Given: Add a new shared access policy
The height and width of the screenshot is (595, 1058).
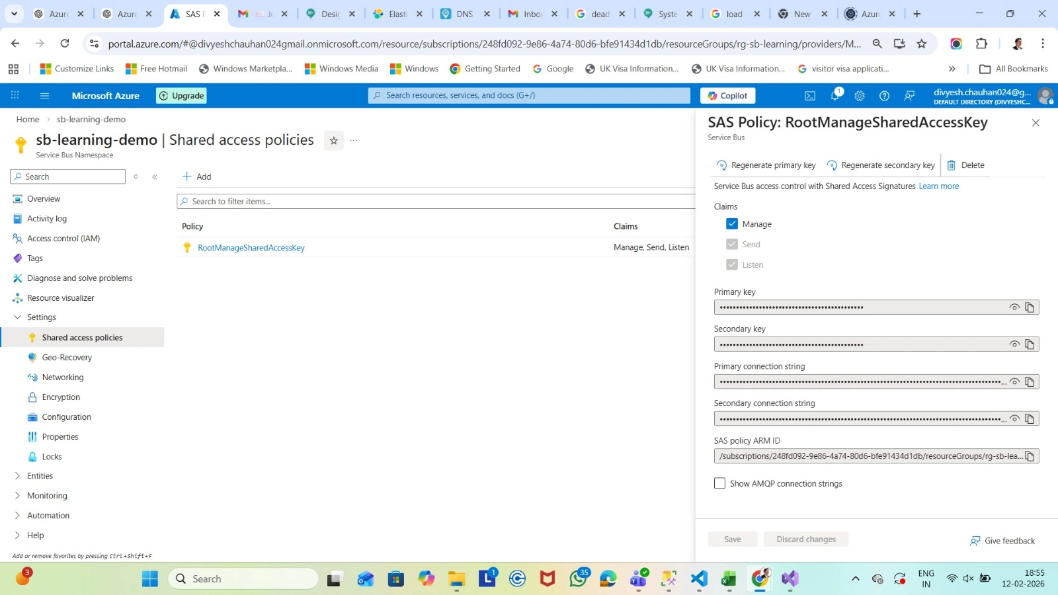Looking at the screenshot, I should [197, 177].
